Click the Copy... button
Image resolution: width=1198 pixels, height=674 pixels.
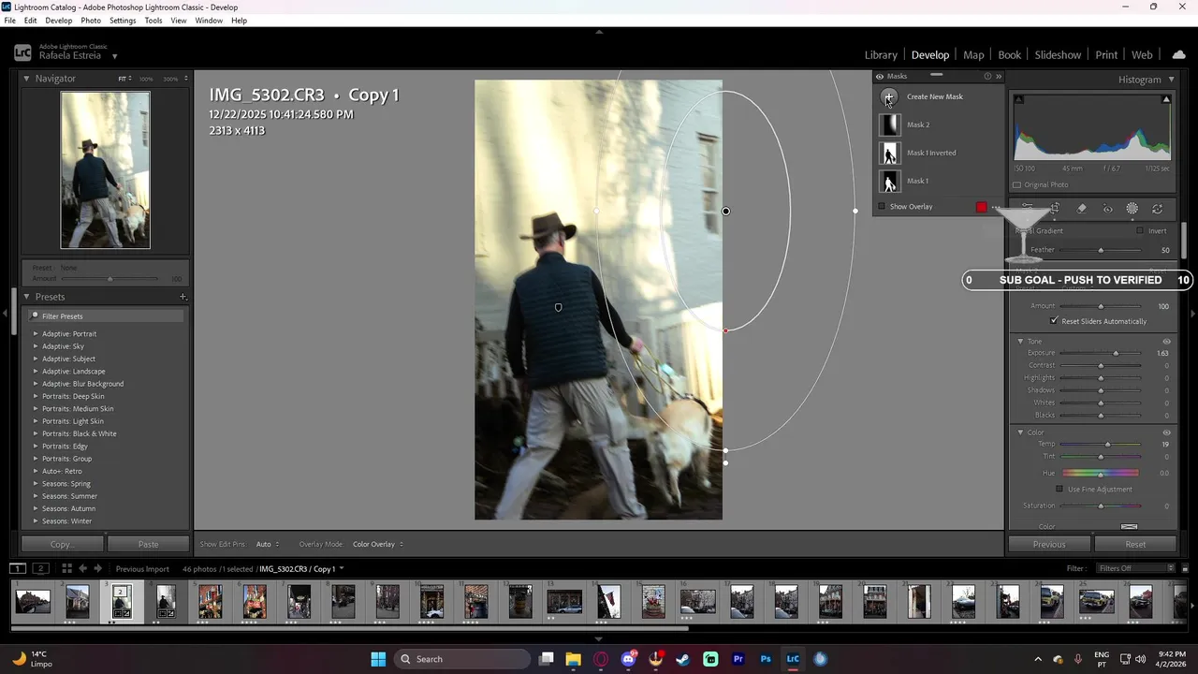63,544
